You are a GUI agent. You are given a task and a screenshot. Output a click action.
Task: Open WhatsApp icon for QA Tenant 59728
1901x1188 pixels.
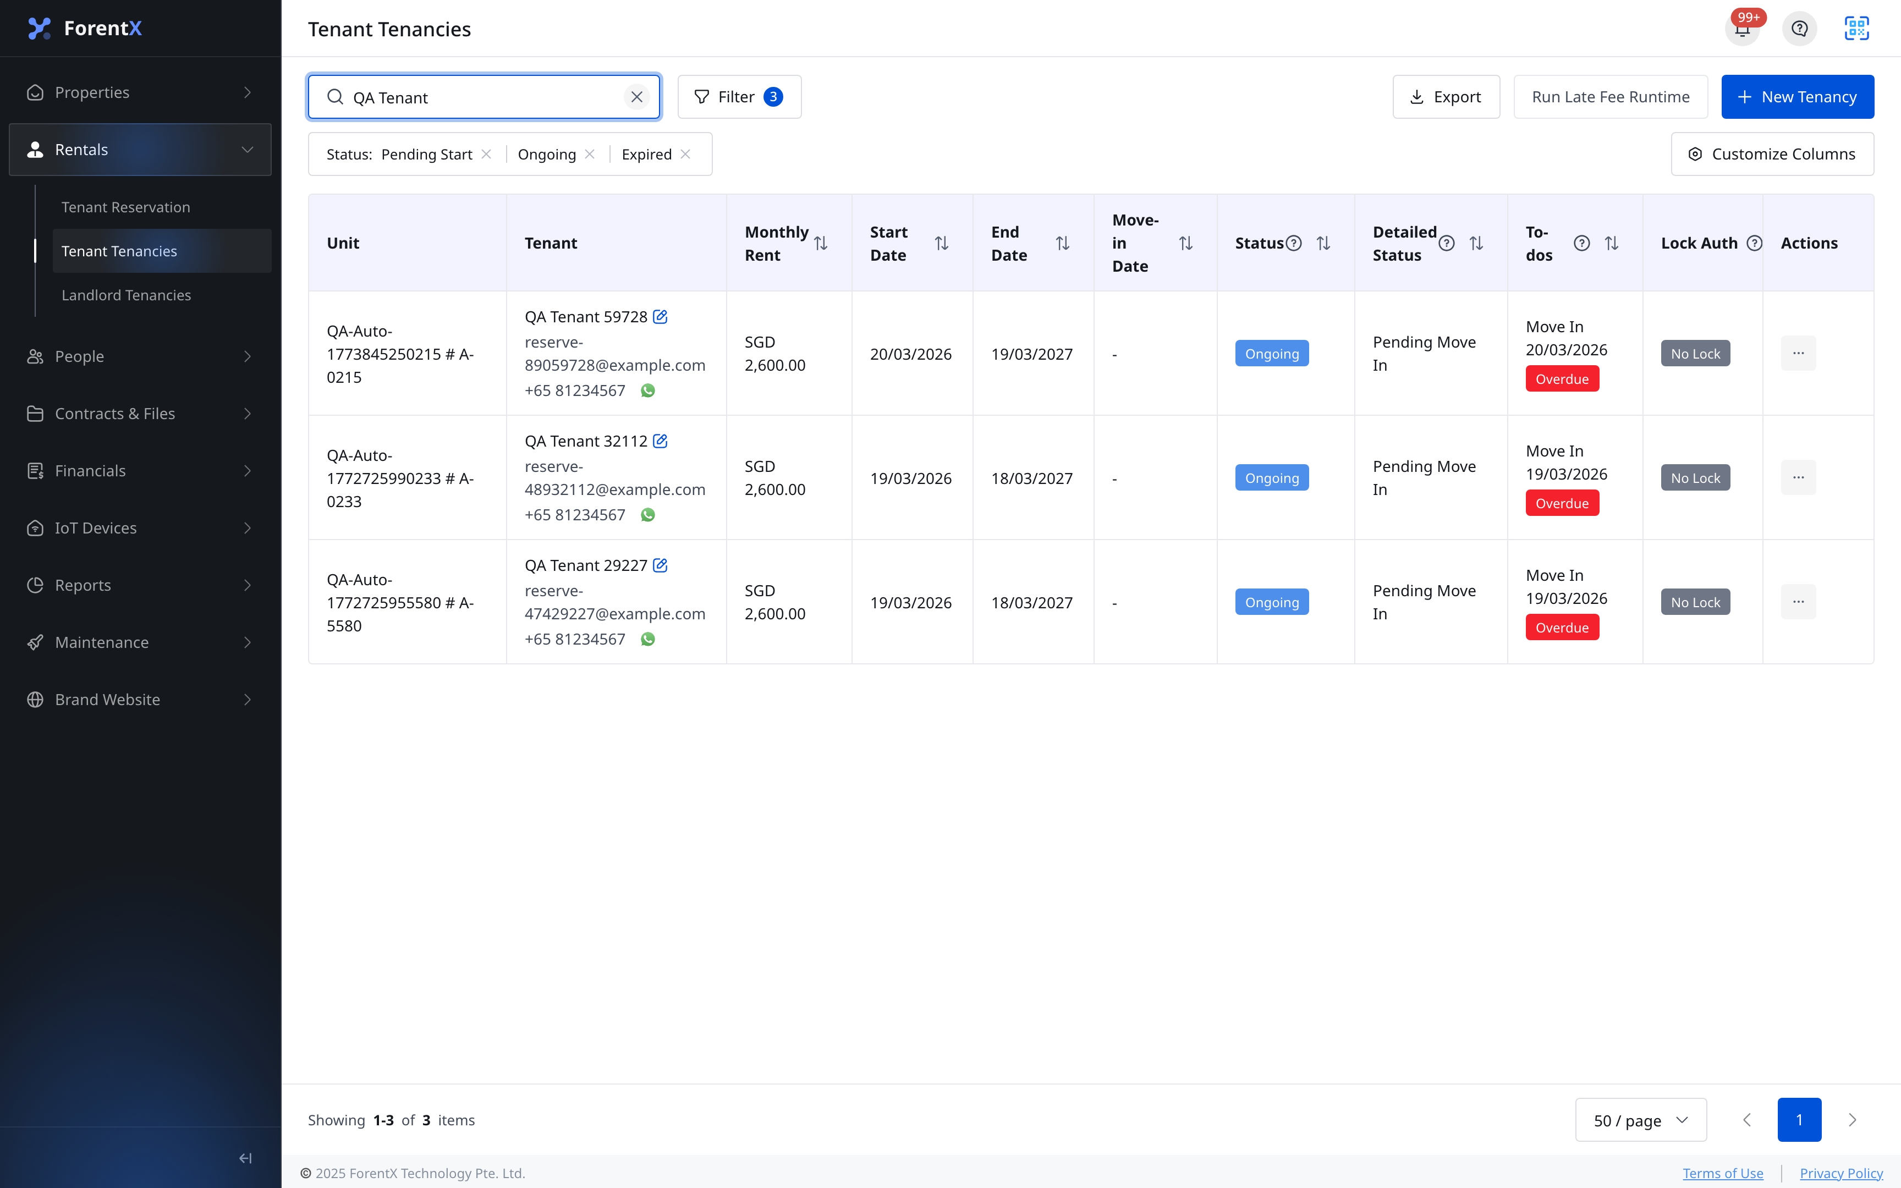pyautogui.click(x=647, y=391)
